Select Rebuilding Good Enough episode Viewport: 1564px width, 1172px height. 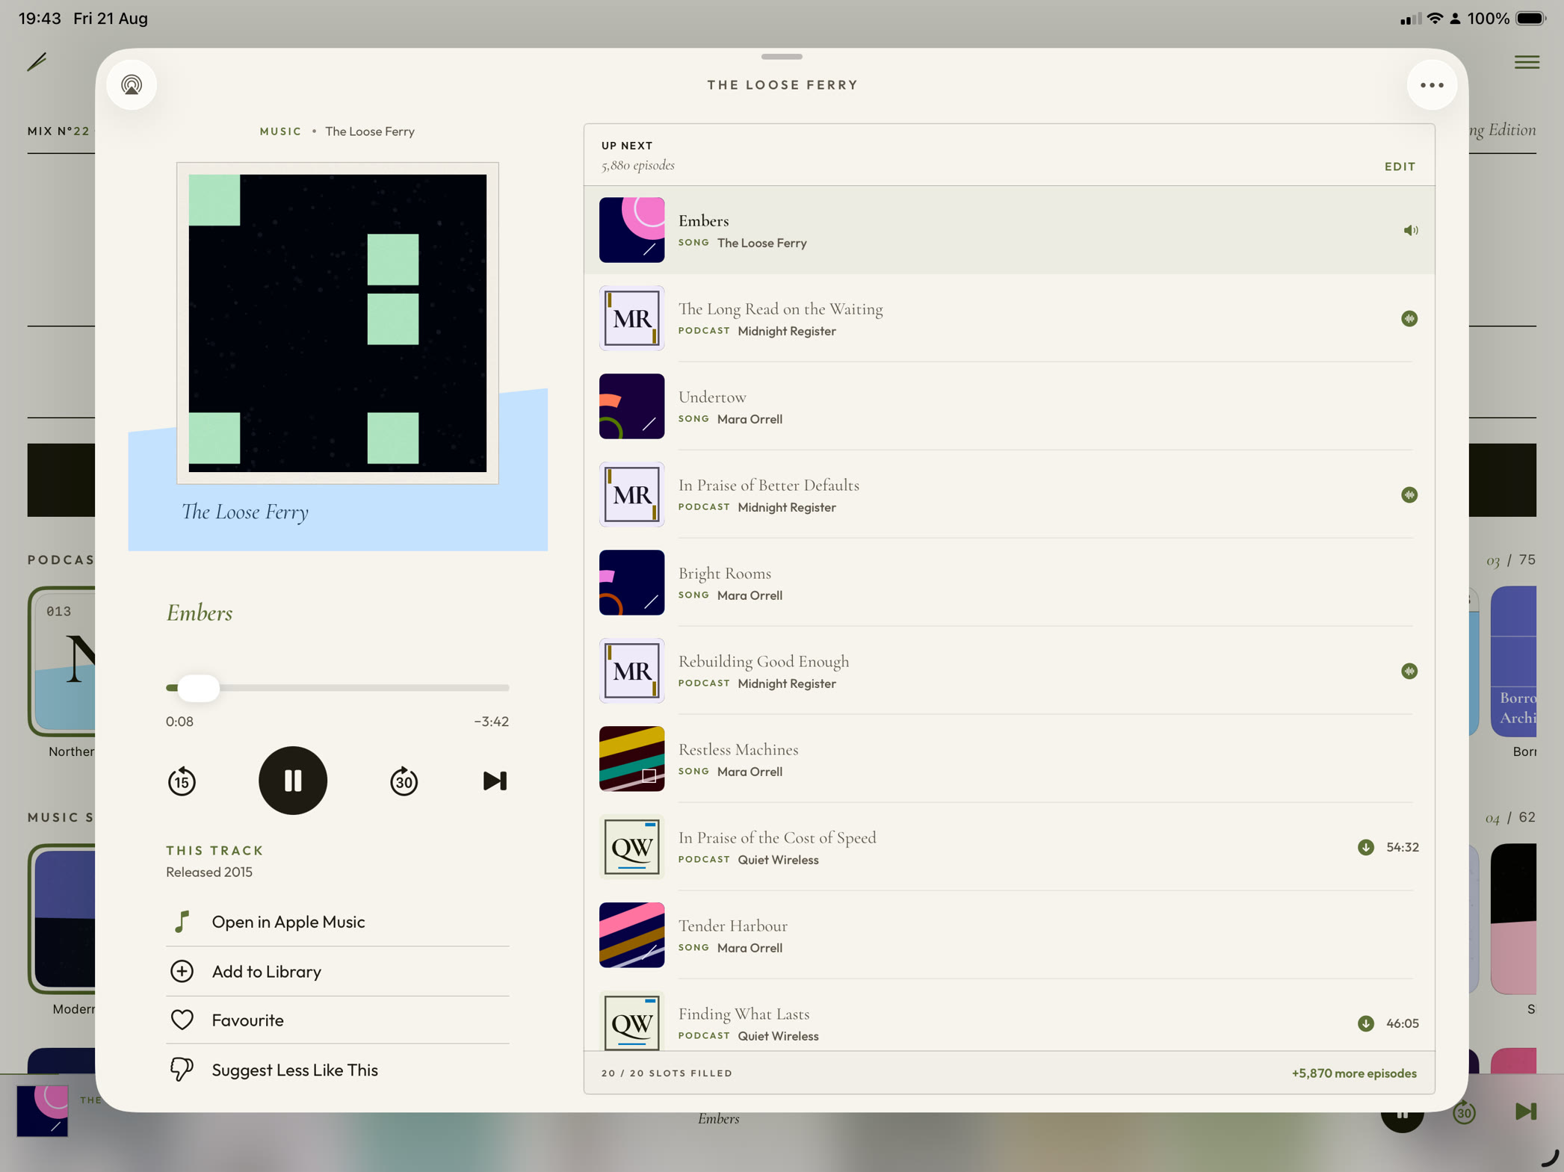pos(1009,672)
